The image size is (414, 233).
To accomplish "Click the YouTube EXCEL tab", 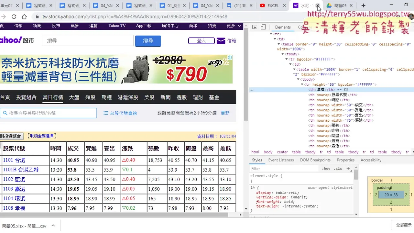I will pos(272,6).
